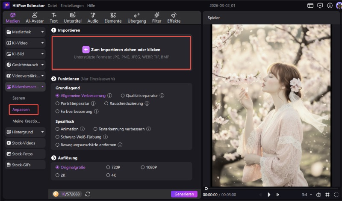Open the AI-Avatar tool tab
The height and width of the screenshot is (201, 342).
[35, 18]
